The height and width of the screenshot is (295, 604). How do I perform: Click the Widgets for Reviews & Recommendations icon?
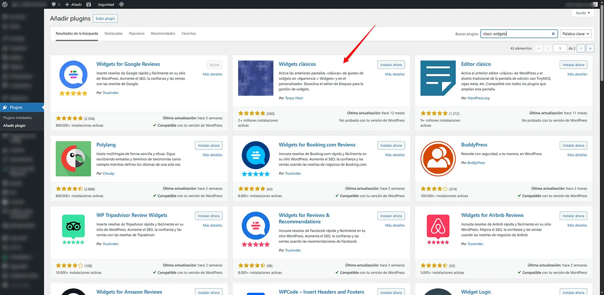coord(256,229)
